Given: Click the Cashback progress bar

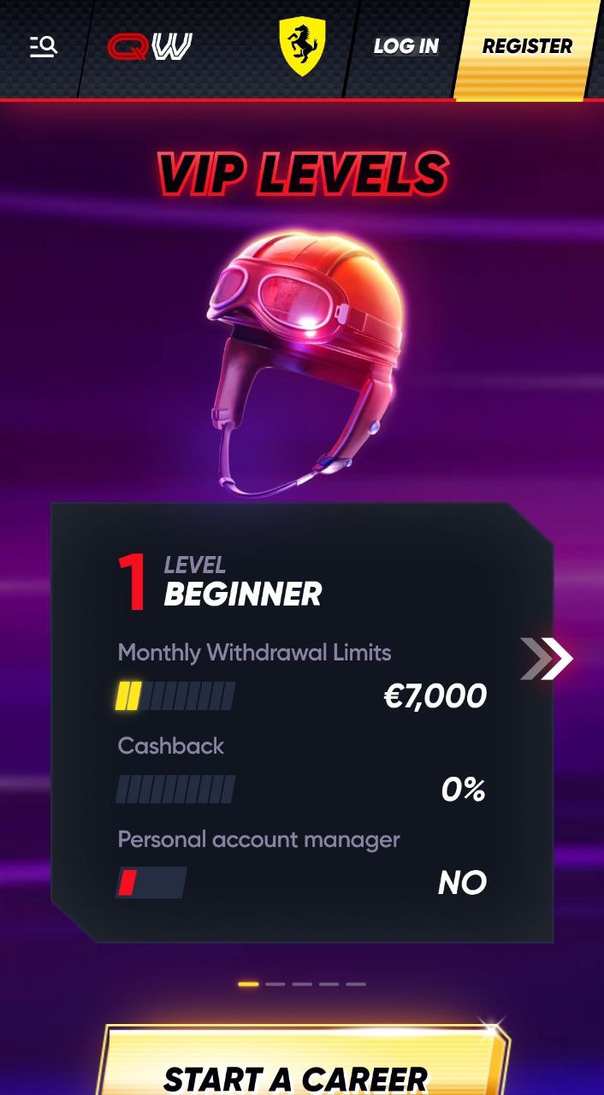Looking at the screenshot, I should coord(175,789).
